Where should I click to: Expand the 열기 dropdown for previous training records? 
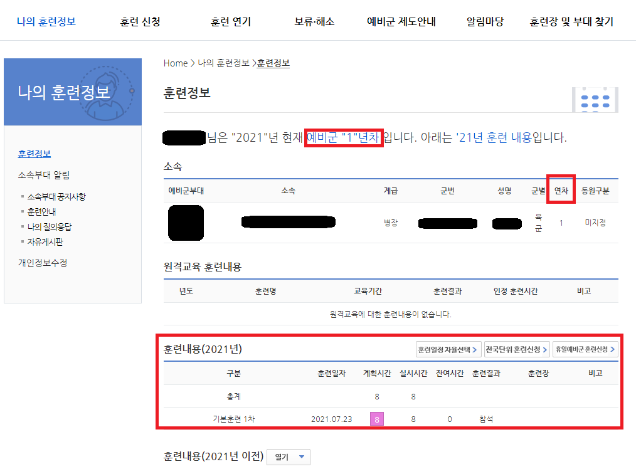[288, 456]
